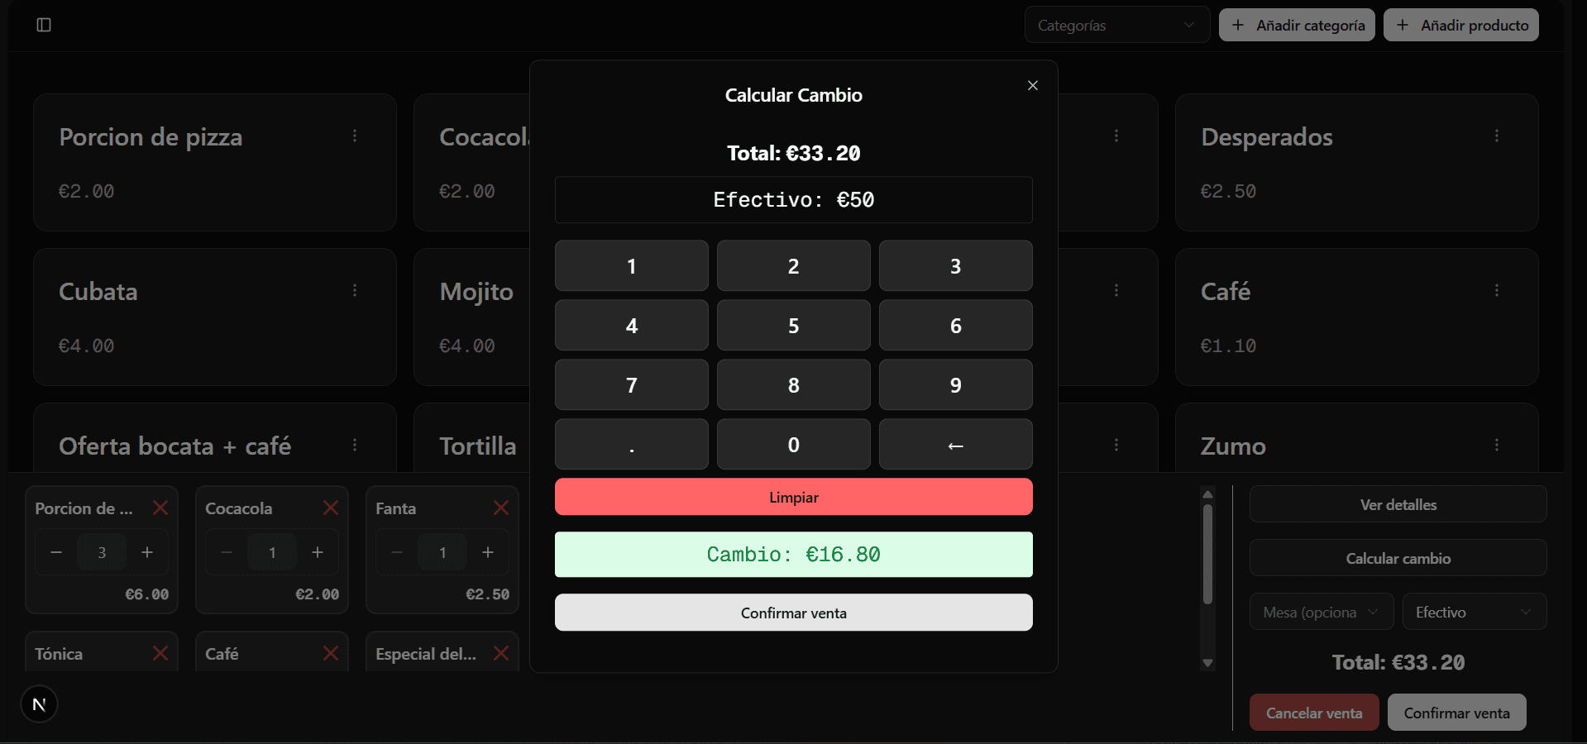Remove Tónica from the cart
The height and width of the screenshot is (744, 1587).
(x=160, y=653)
